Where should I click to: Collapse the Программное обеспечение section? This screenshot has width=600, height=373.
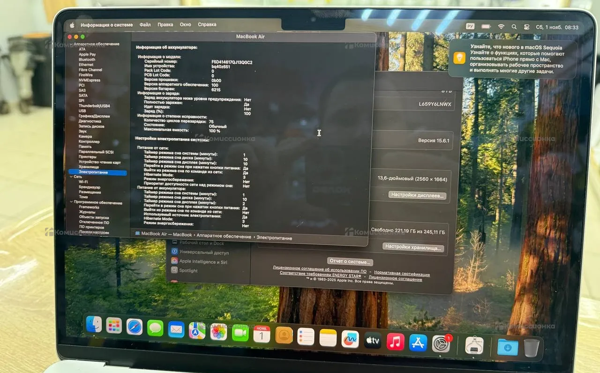pyautogui.click(x=70, y=202)
